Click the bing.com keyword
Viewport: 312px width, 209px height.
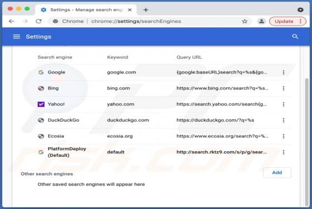118,88
